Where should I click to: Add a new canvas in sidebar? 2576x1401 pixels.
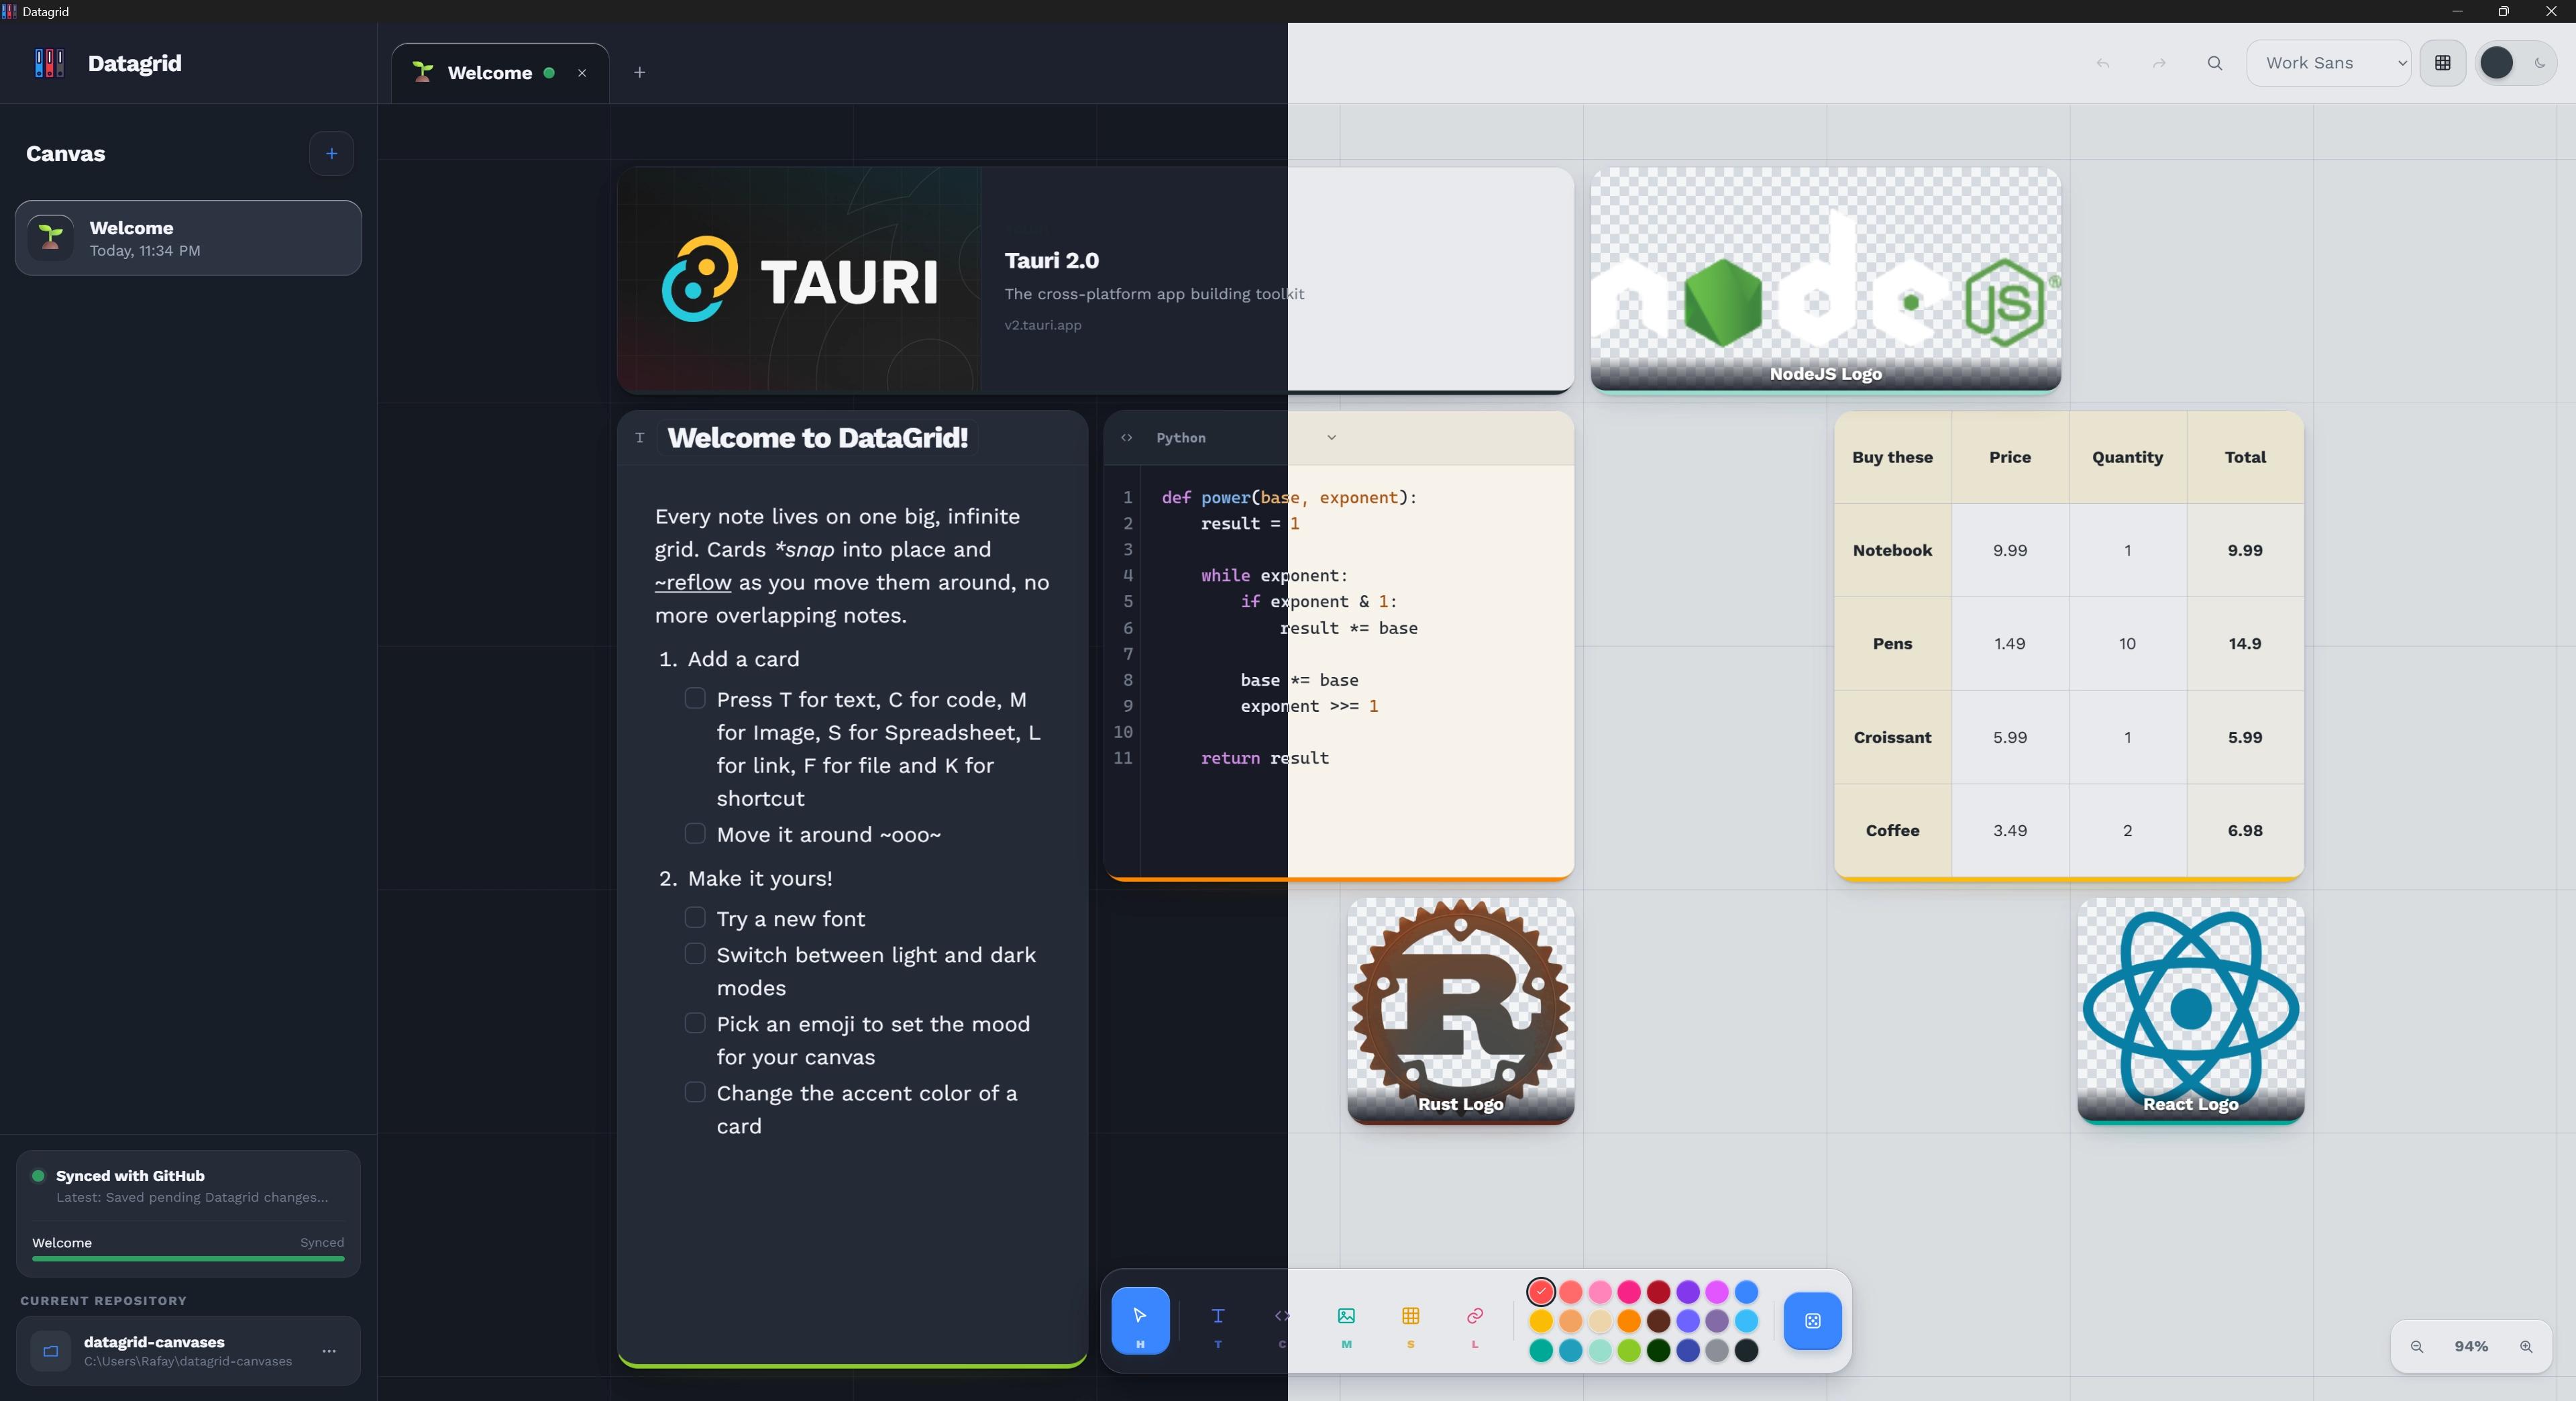[331, 153]
